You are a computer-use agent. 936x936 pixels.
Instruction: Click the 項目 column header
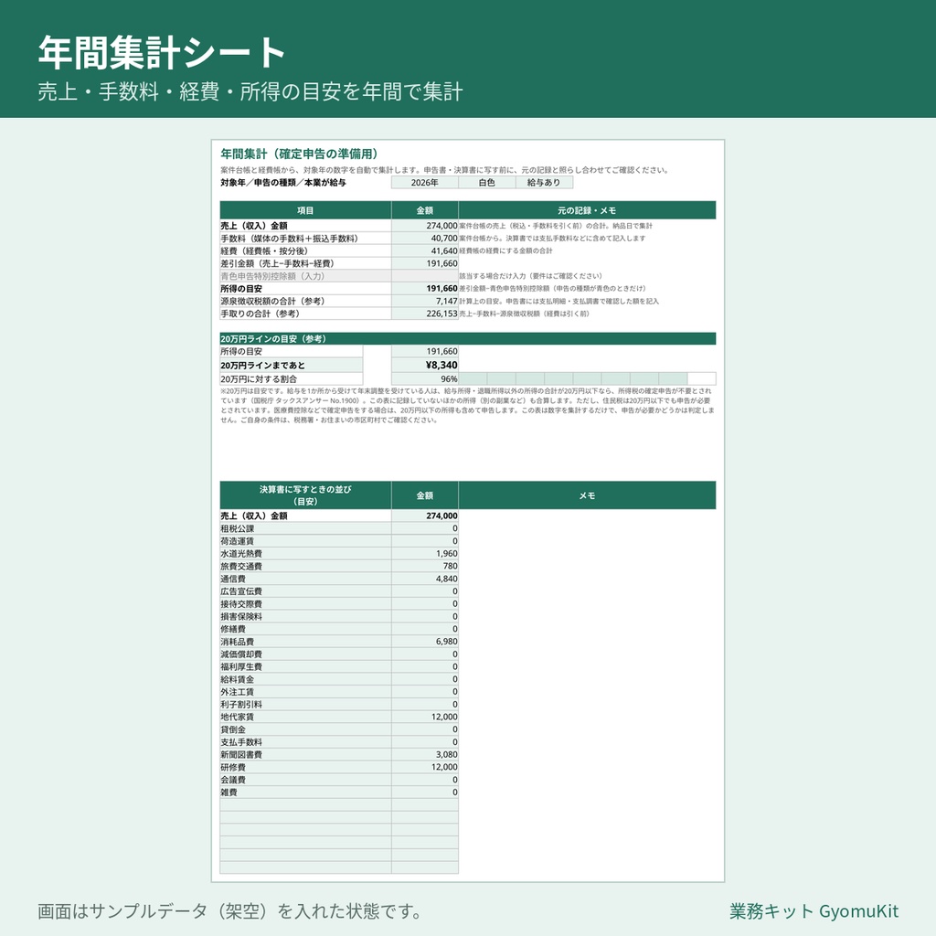click(305, 210)
